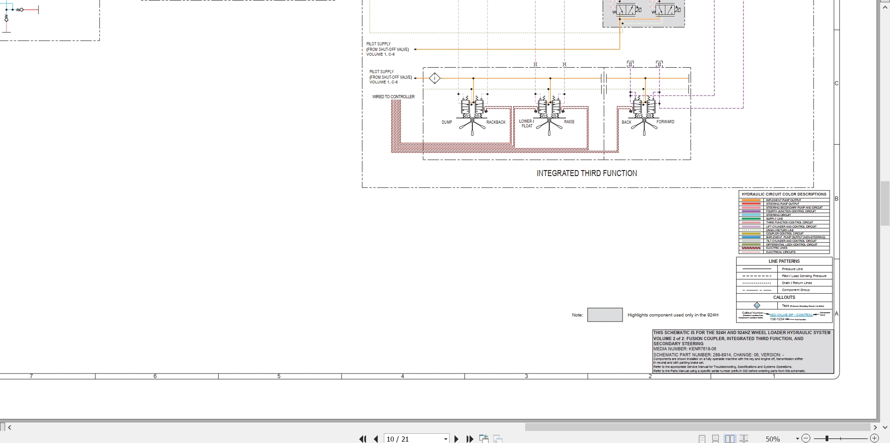Click the lower/raise joystick symbol

coord(549,127)
